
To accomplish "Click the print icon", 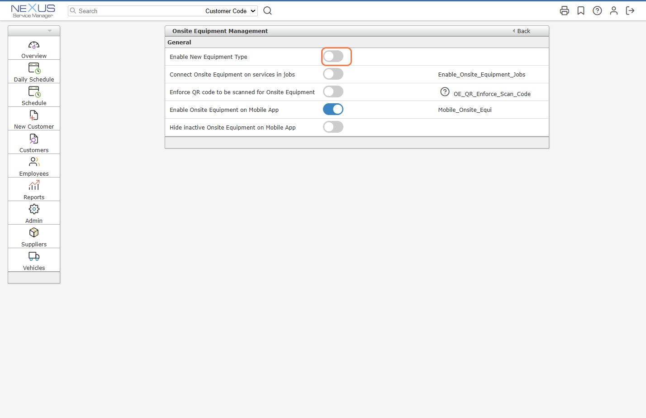I will tap(565, 11).
